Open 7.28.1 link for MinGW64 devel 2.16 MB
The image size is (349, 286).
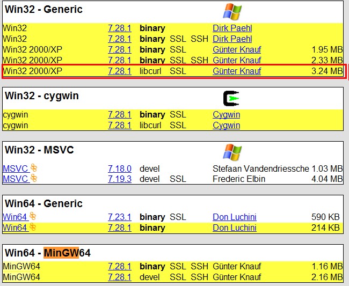[120, 277]
